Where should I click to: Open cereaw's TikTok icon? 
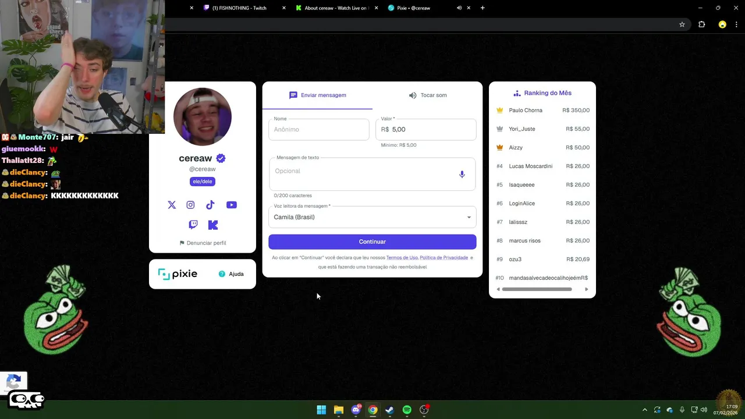pyautogui.click(x=210, y=205)
